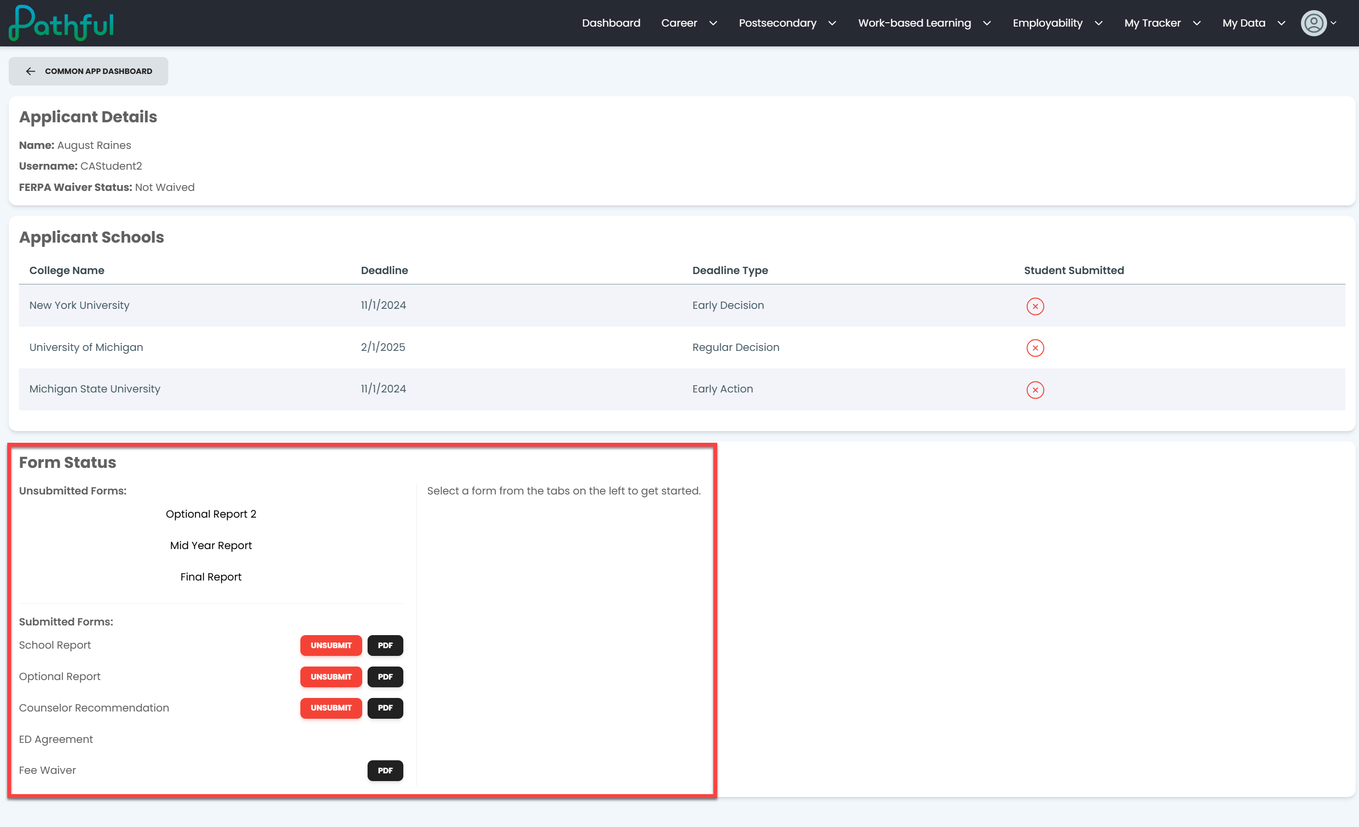The width and height of the screenshot is (1359, 827).
Task: Click the FERPA Waiver Status value Not Waived
Action: [x=164, y=188]
